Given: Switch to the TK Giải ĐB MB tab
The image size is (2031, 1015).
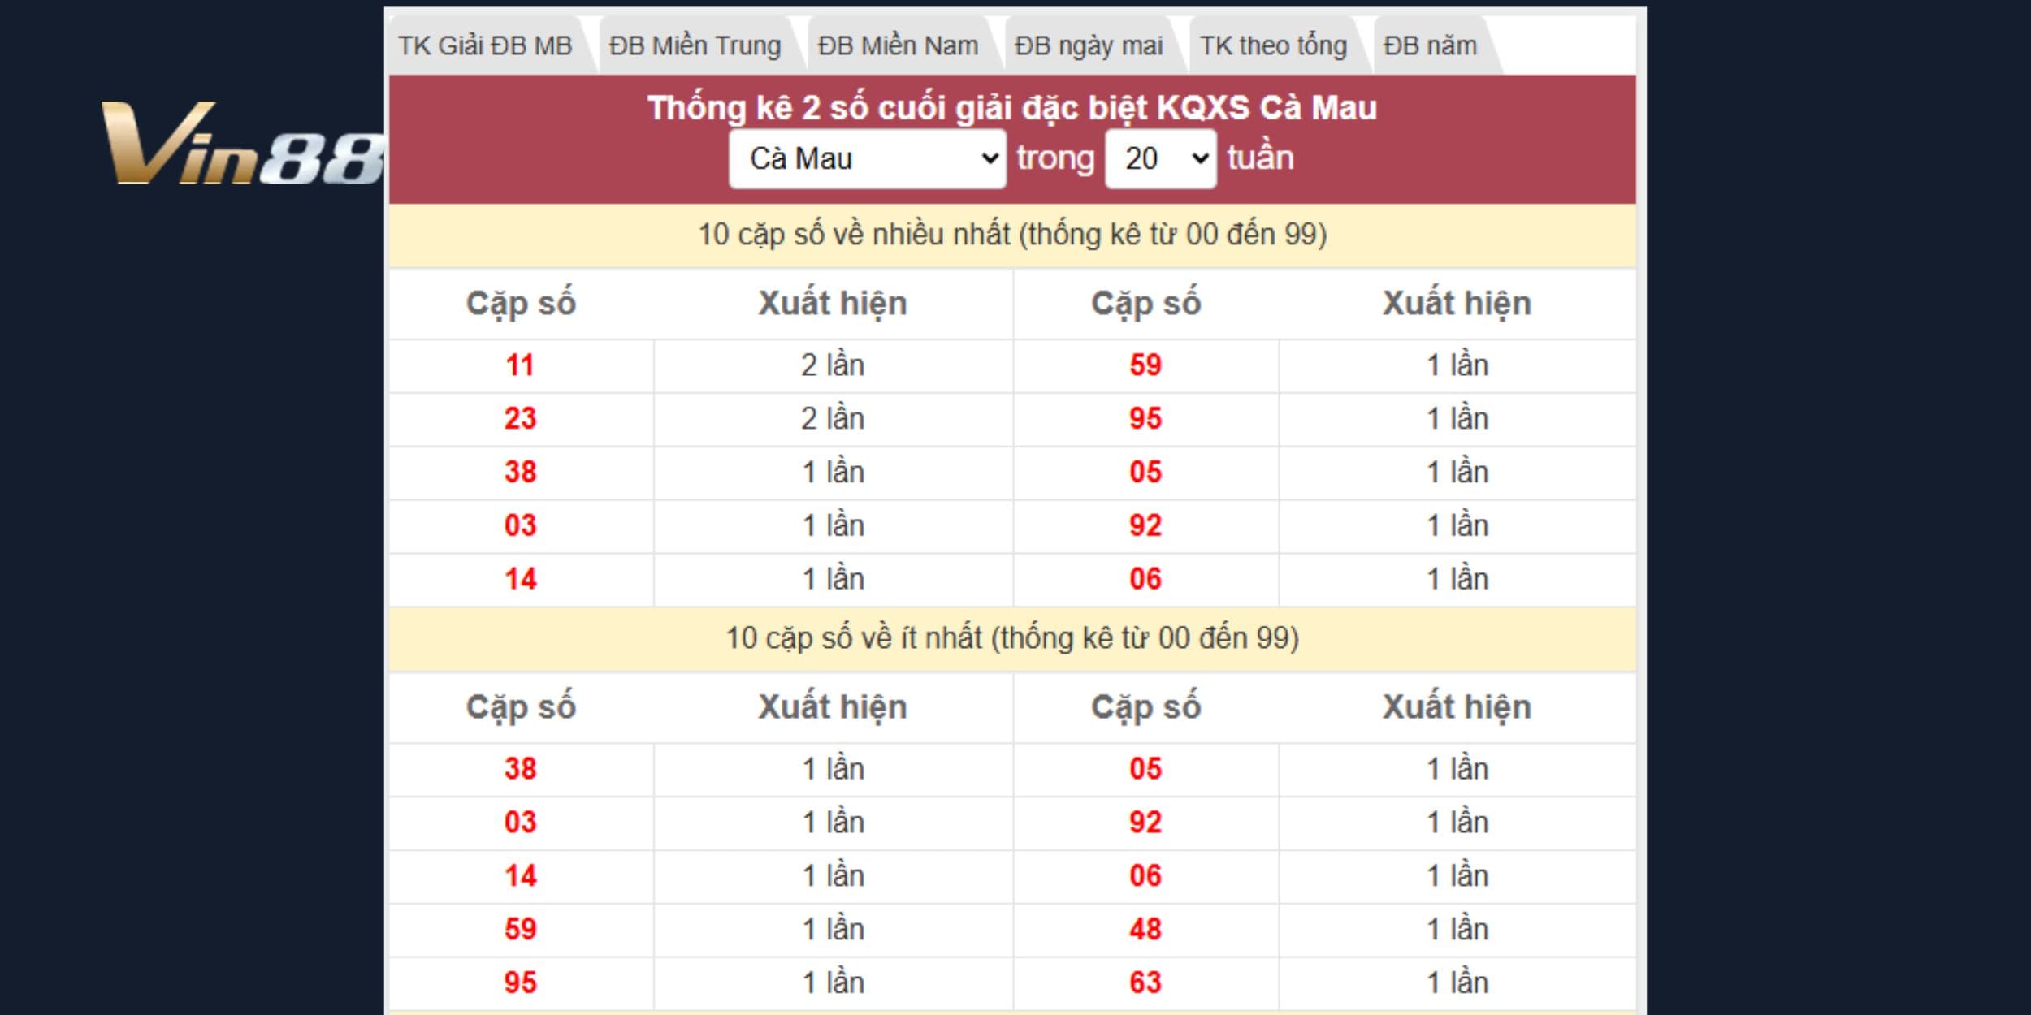Looking at the screenshot, I should coord(485,46).
